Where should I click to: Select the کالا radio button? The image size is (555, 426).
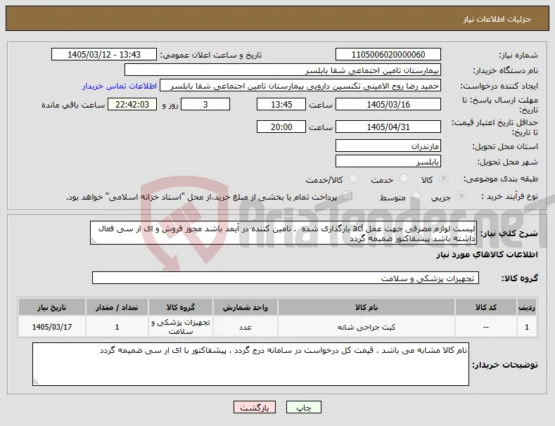443,179
